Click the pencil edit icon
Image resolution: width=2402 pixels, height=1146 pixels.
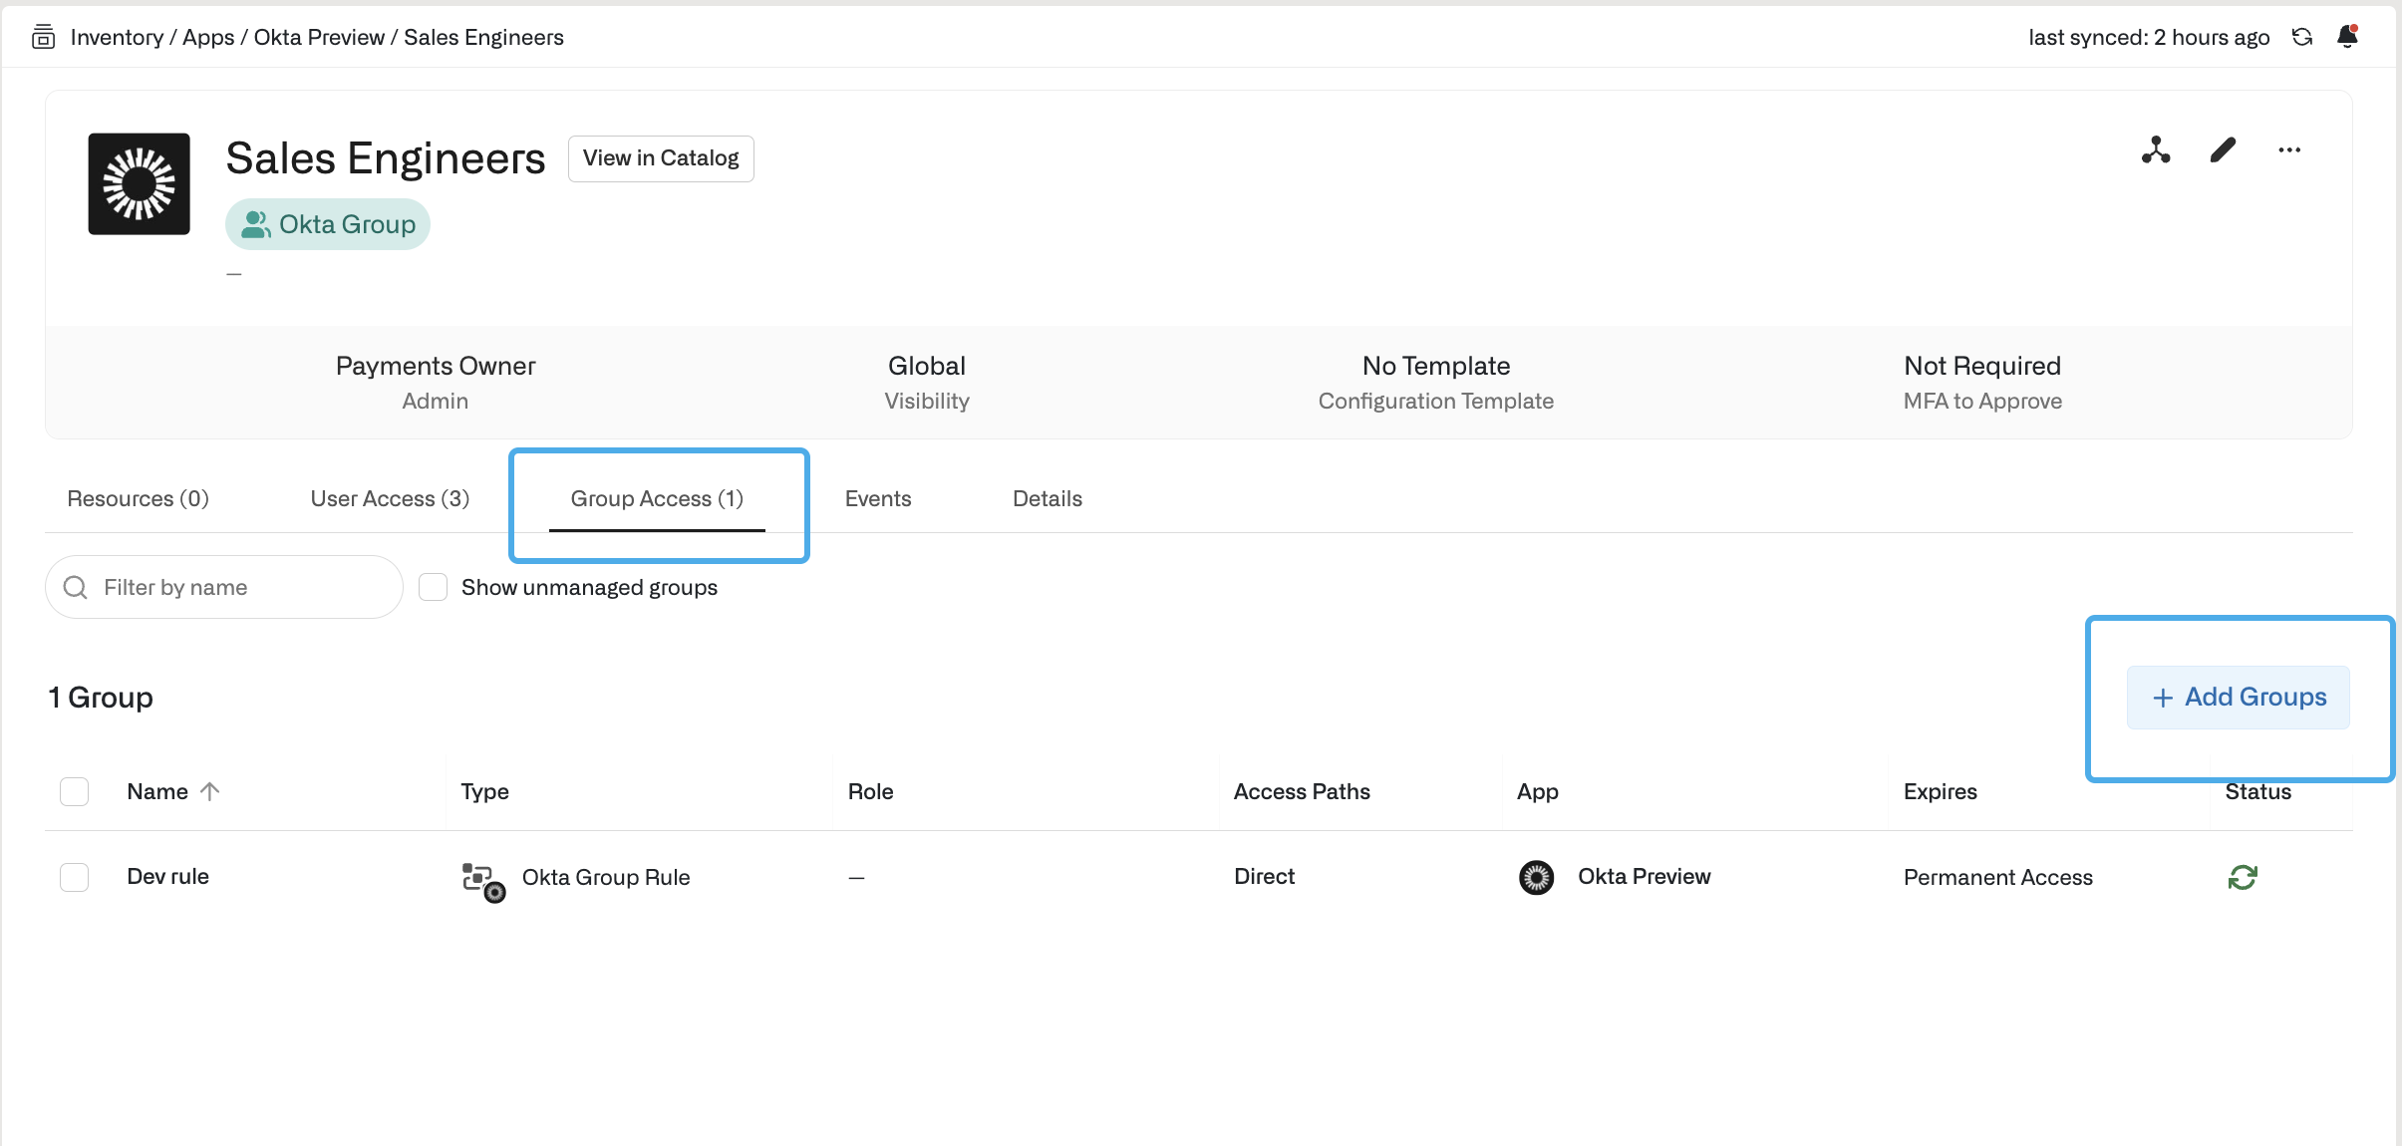point(2223,150)
